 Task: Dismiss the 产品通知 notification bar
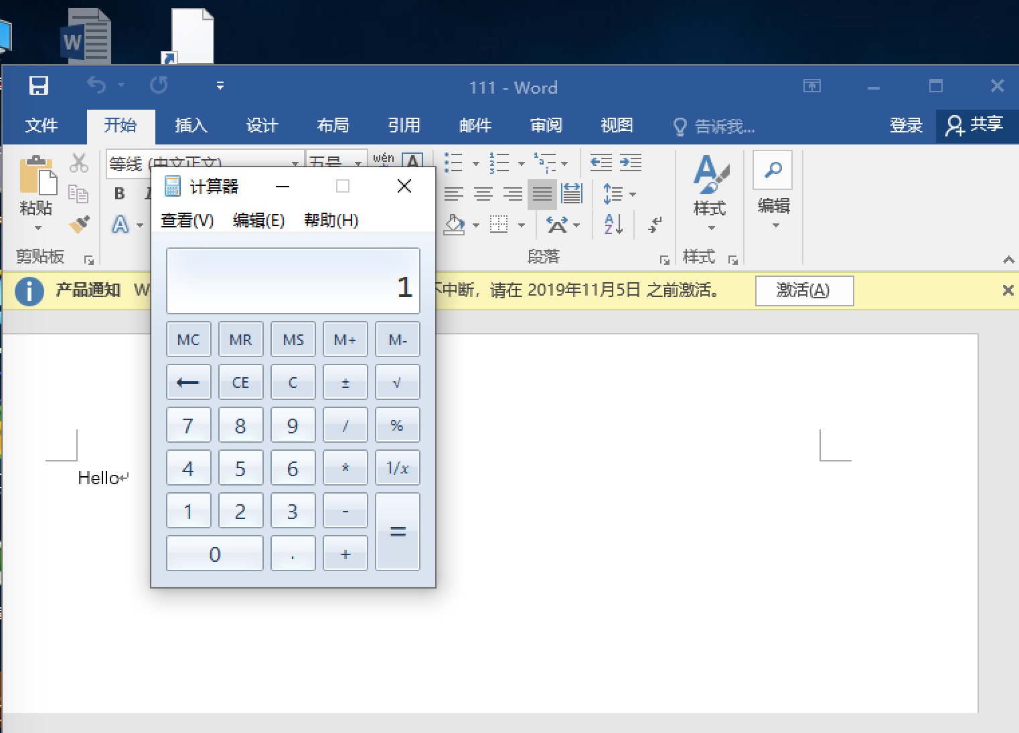coord(1008,290)
